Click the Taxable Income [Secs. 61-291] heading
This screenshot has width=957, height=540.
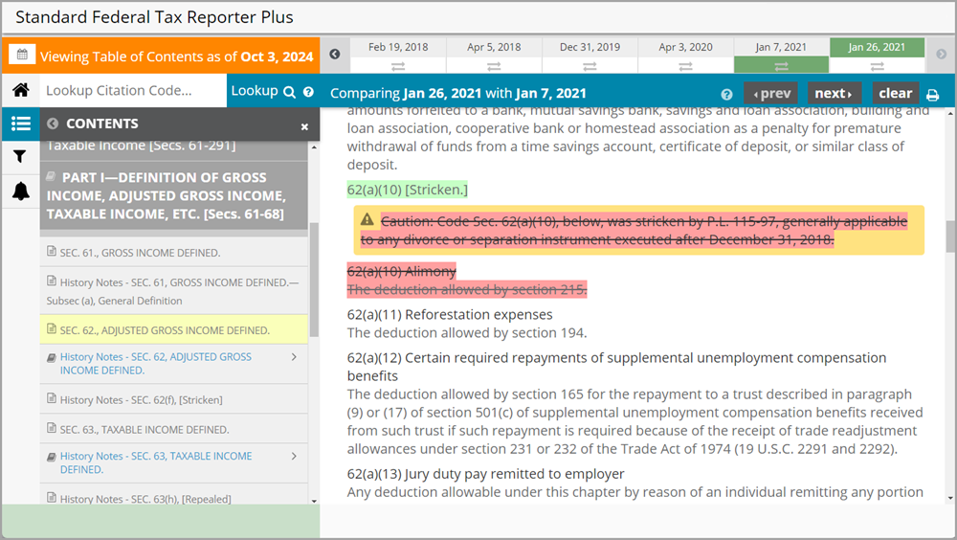(x=141, y=146)
